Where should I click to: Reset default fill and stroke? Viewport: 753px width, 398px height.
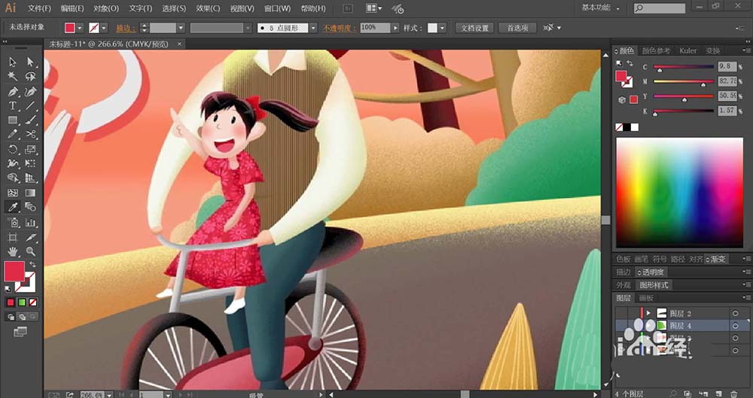8,289
